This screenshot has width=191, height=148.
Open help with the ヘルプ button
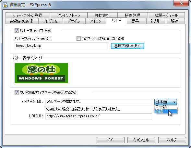(172, 140)
